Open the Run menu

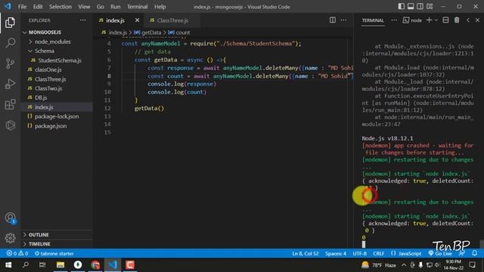[x=115, y=7]
